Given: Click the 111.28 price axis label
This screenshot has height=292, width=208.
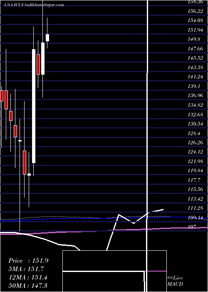Looking at the screenshot, I should (196, 208).
